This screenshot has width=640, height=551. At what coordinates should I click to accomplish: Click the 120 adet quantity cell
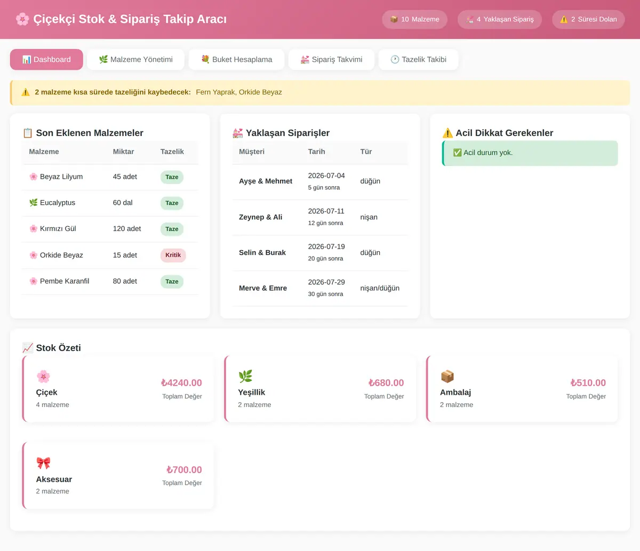click(127, 229)
